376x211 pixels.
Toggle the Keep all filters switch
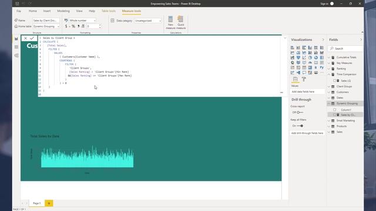(300, 126)
